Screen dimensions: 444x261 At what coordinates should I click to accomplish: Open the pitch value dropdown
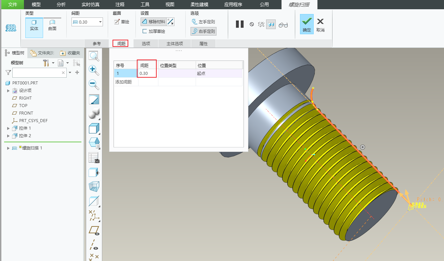coord(100,22)
